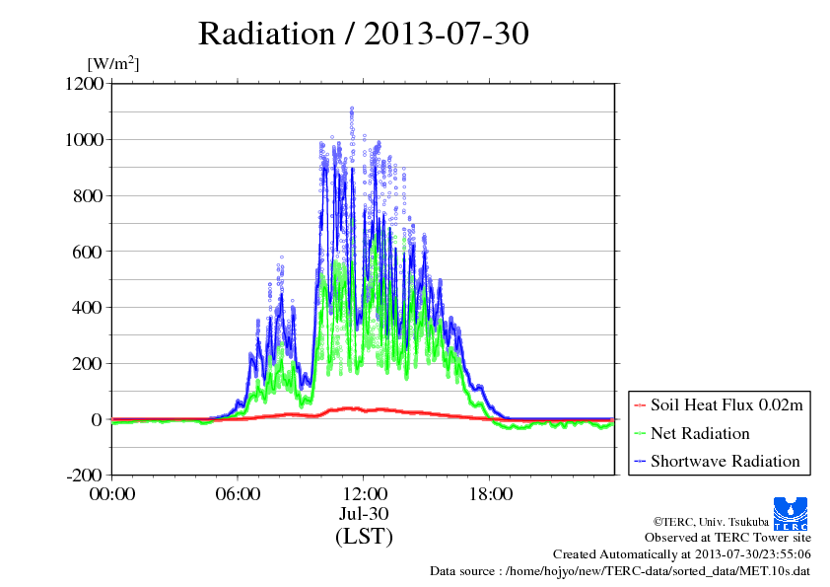830x587 pixels.
Task: Click the [W/m²] unit label
Action: click(x=113, y=64)
